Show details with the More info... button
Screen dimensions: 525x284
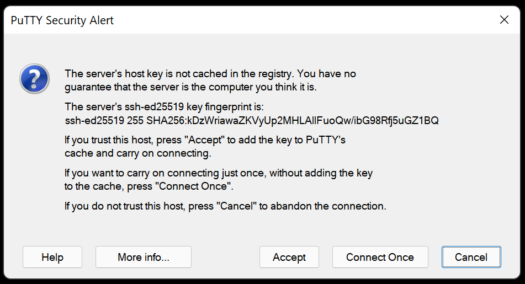(144, 257)
